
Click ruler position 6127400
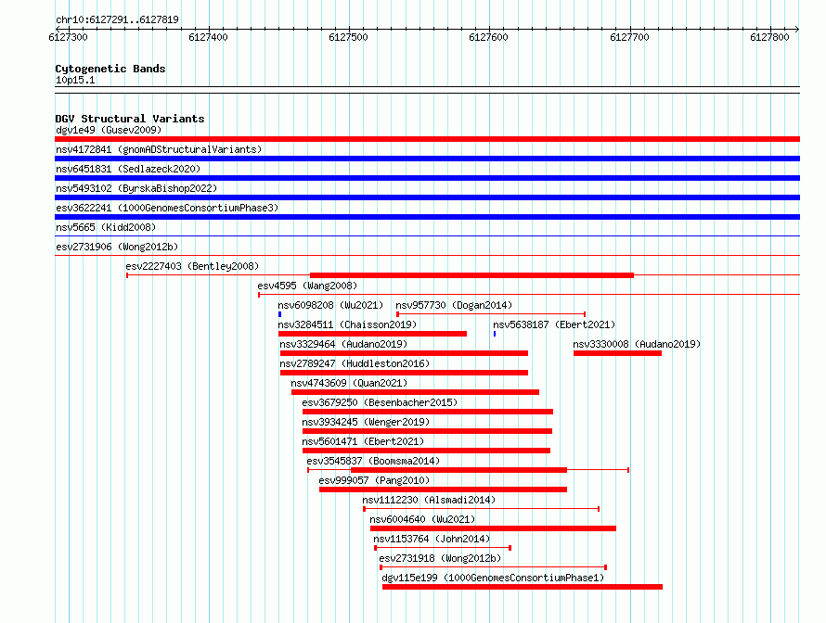coord(208,37)
